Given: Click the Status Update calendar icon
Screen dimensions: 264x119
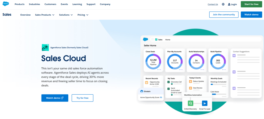Looking at the screenshot, I should point(191,81).
